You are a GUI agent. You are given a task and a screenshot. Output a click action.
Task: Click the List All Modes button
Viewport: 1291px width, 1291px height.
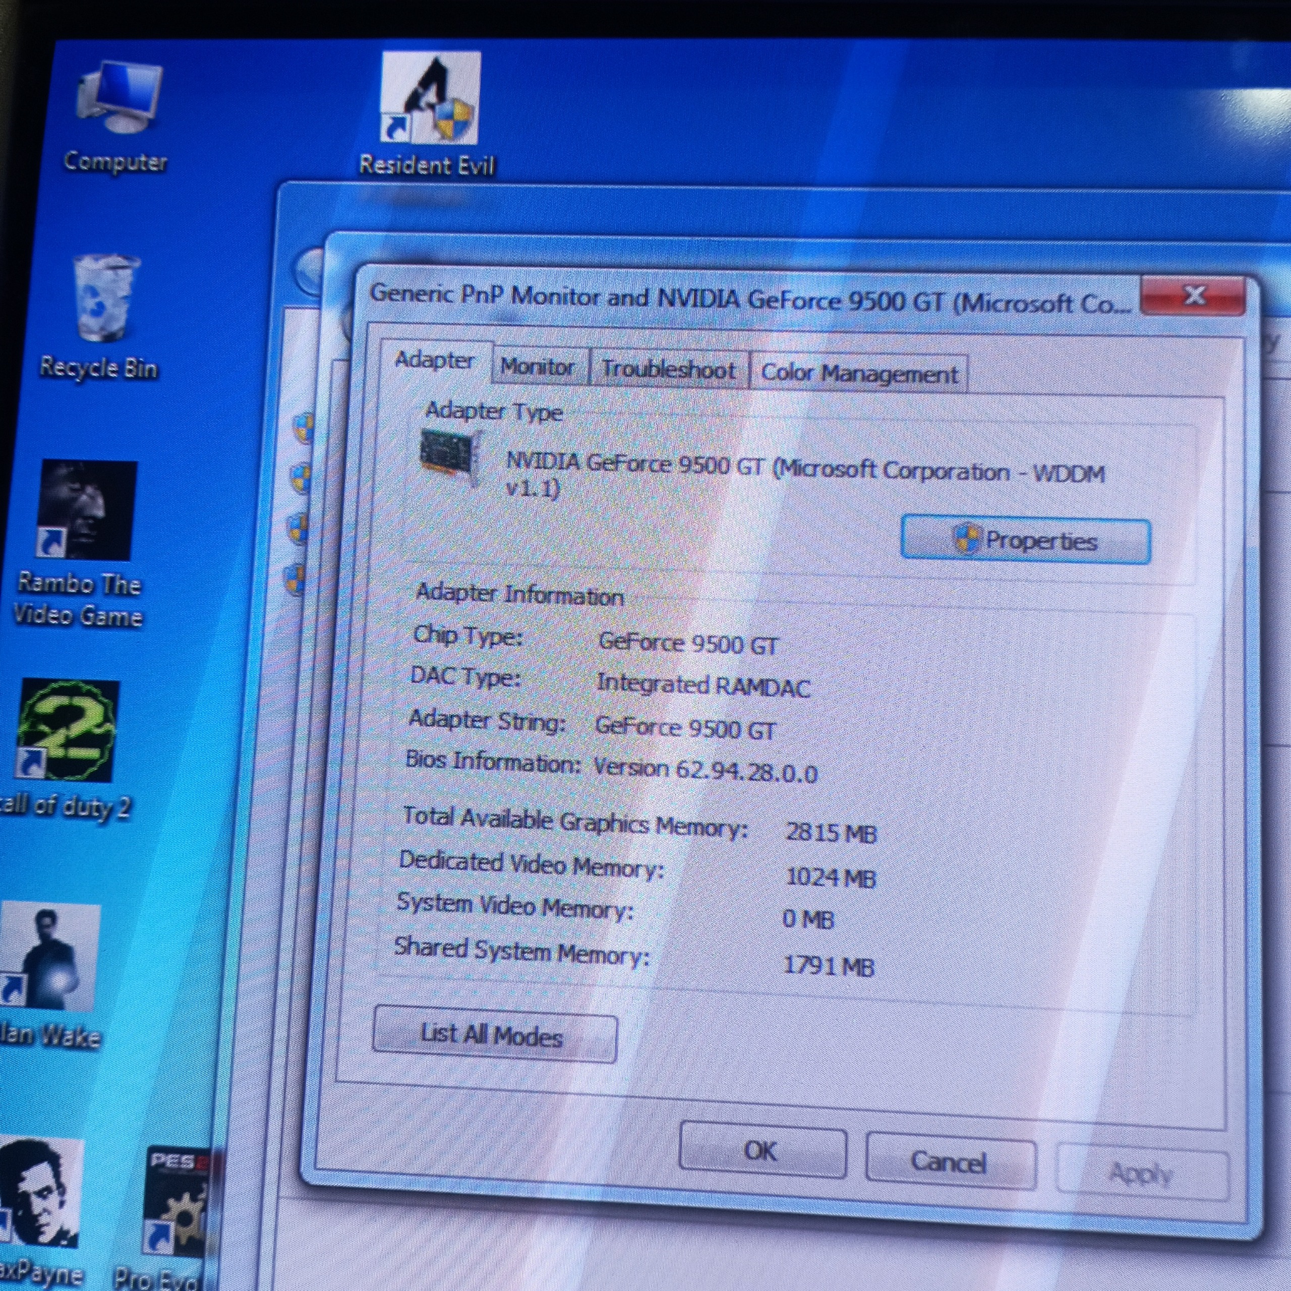coord(493,1034)
